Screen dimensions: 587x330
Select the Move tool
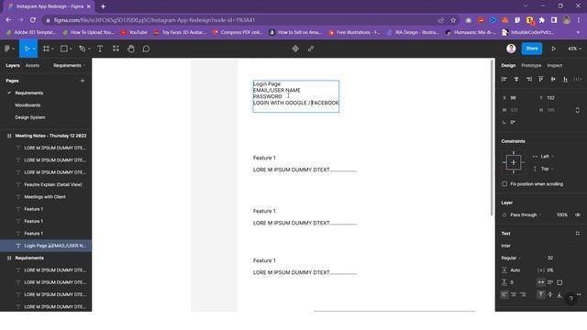27,49
